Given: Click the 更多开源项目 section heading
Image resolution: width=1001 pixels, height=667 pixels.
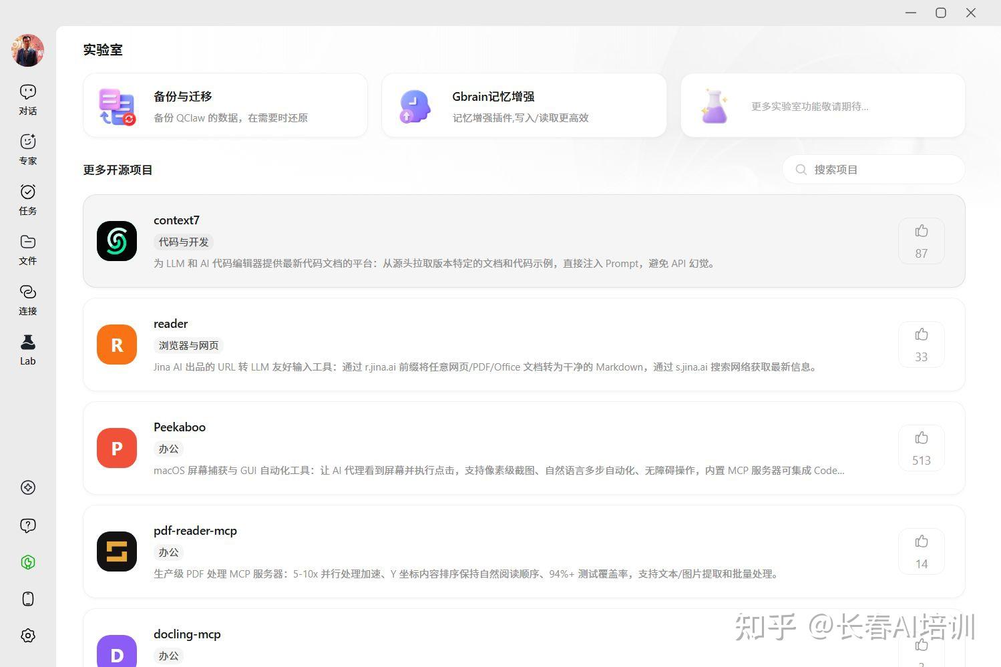Looking at the screenshot, I should coord(118,170).
